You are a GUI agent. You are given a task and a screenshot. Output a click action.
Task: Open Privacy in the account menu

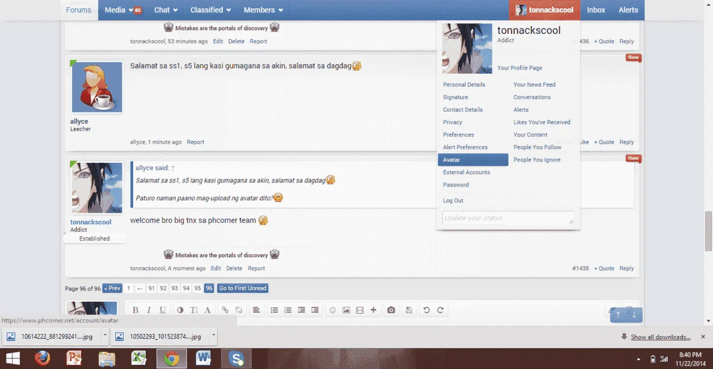453,122
